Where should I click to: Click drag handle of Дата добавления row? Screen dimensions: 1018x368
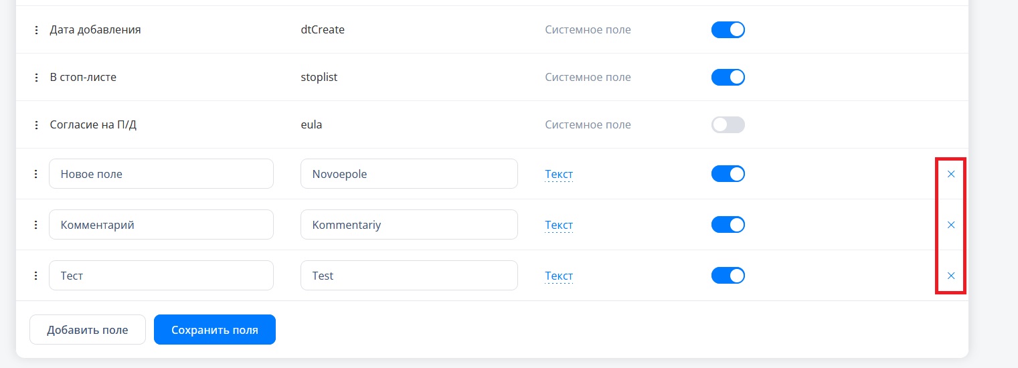pos(37,30)
